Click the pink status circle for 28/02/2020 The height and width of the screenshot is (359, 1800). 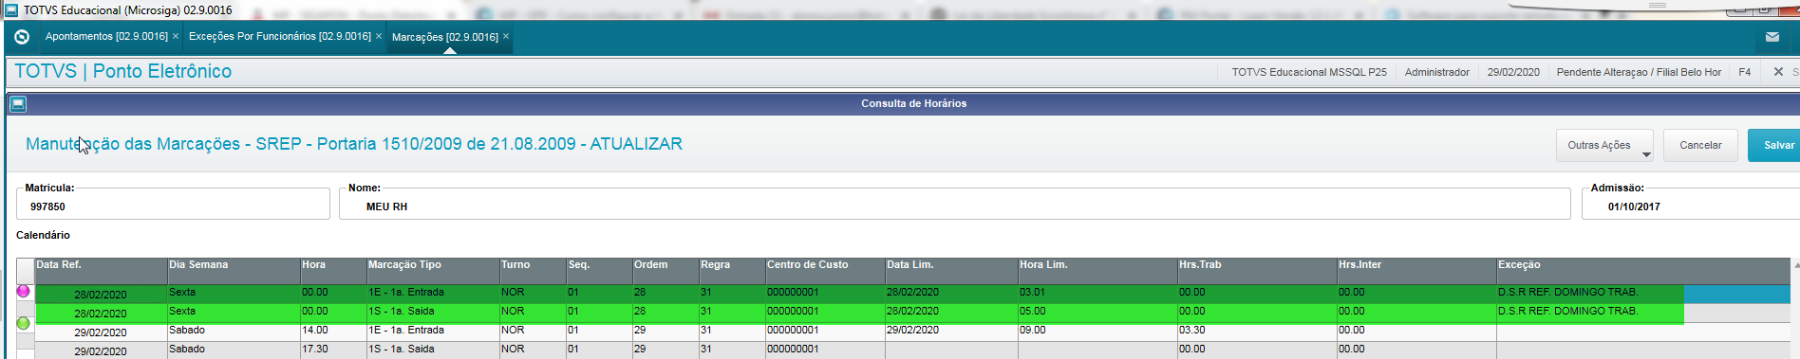tap(24, 292)
